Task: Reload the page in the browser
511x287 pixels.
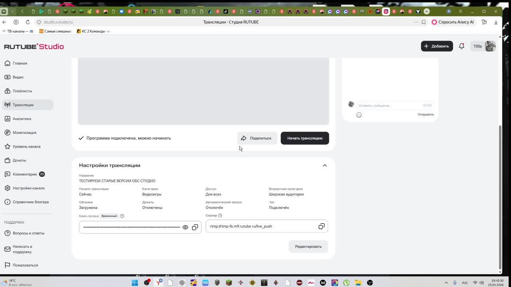Action: [x=28, y=22]
